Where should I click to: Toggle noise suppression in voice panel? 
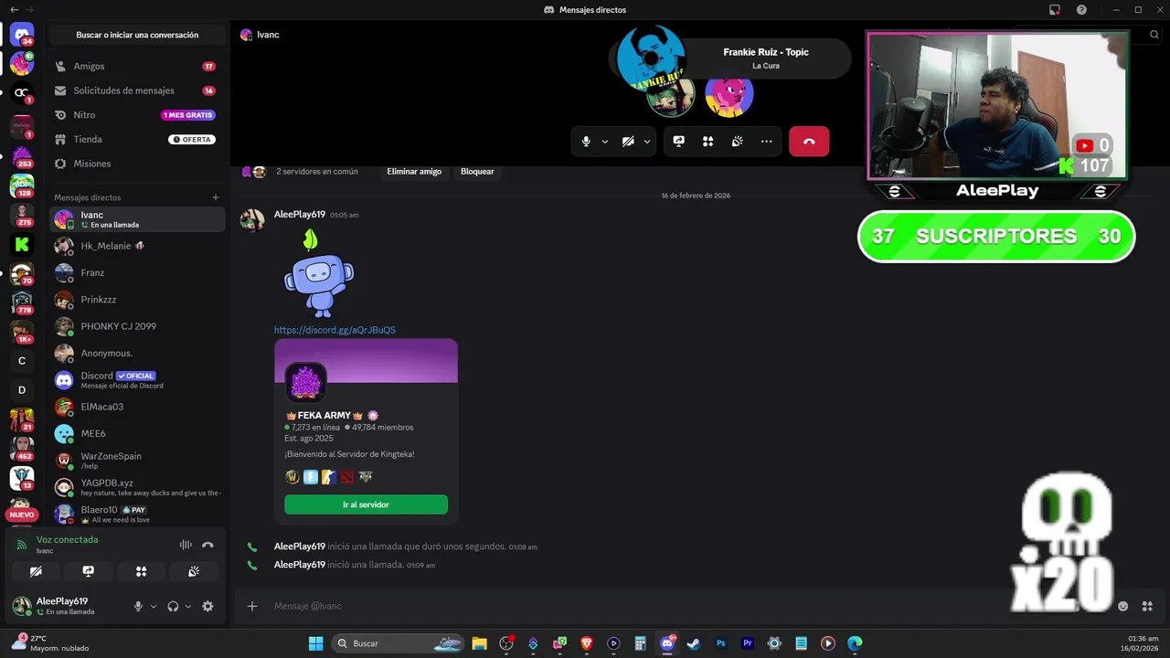pyautogui.click(x=186, y=545)
